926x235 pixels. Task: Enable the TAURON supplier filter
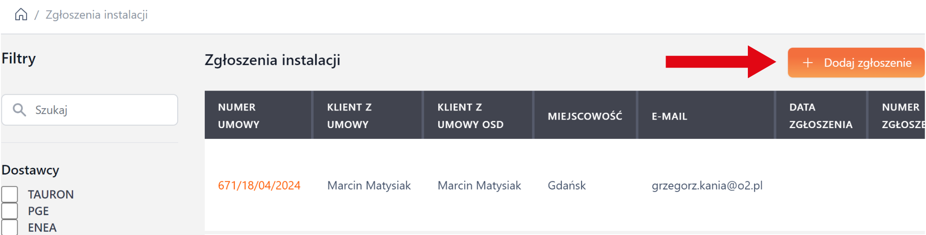(9, 194)
